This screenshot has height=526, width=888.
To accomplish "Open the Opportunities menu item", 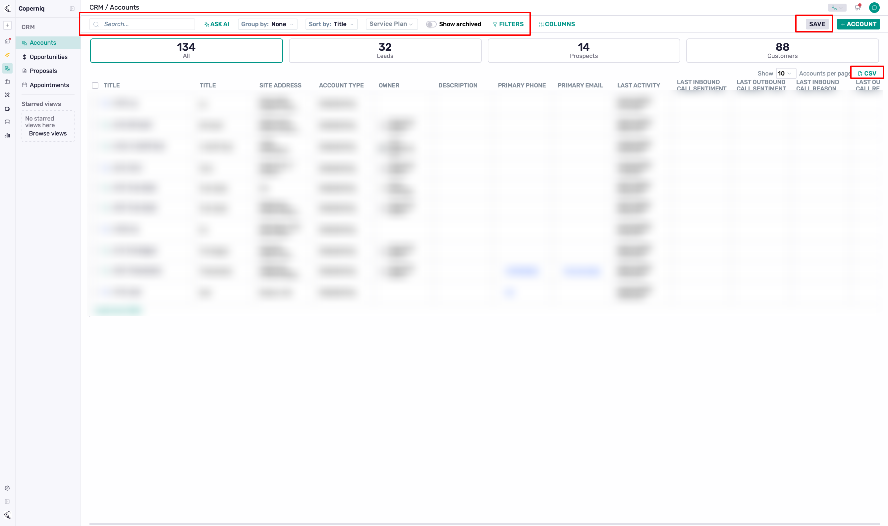I will tap(48, 57).
